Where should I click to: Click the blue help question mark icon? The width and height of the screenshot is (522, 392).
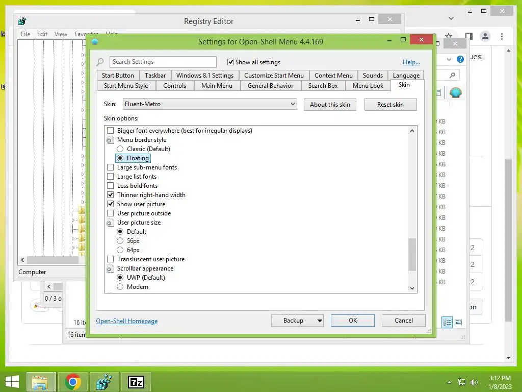pyautogui.click(x=460, y=59)
